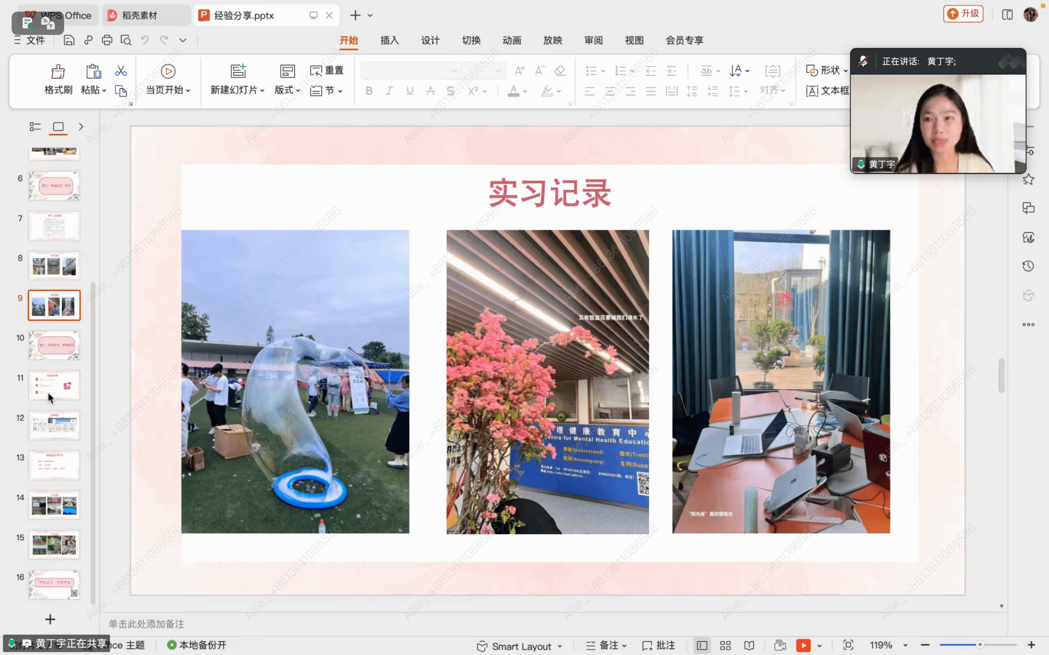Viewport: 1049px width, 655px height.
Task: Click the New Slide (新建幻灯片) icon
Action: coord(238,71)
